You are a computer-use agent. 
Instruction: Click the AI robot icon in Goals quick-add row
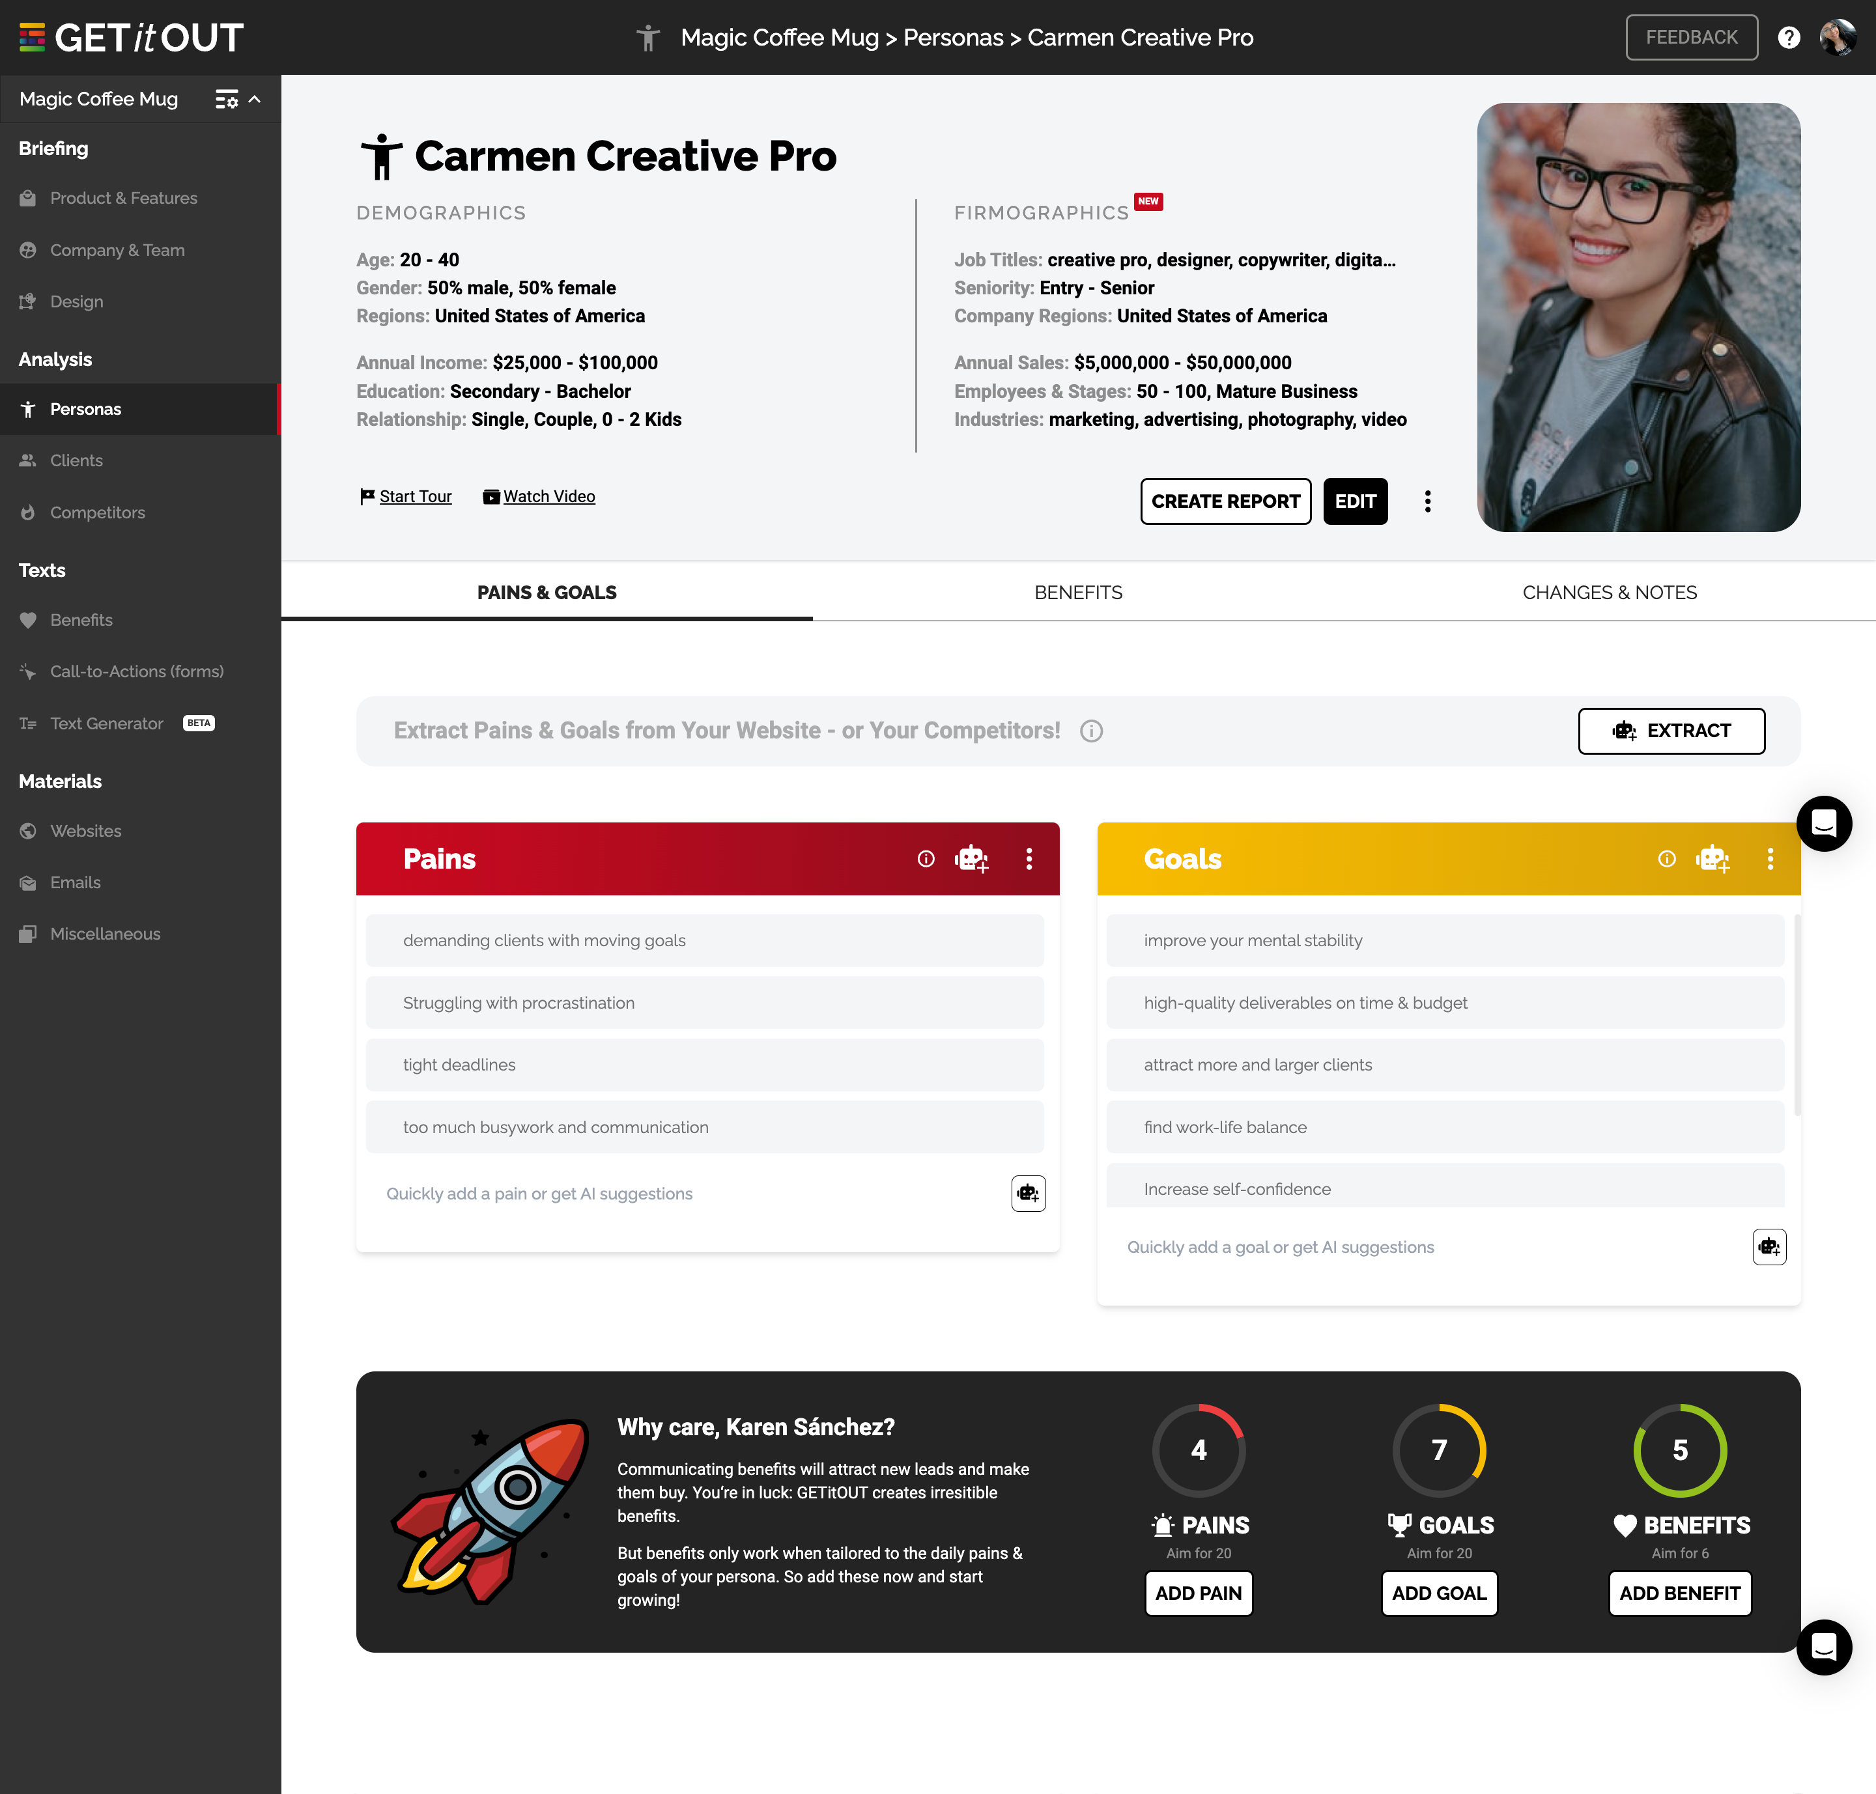[x=1769, y=1246]
